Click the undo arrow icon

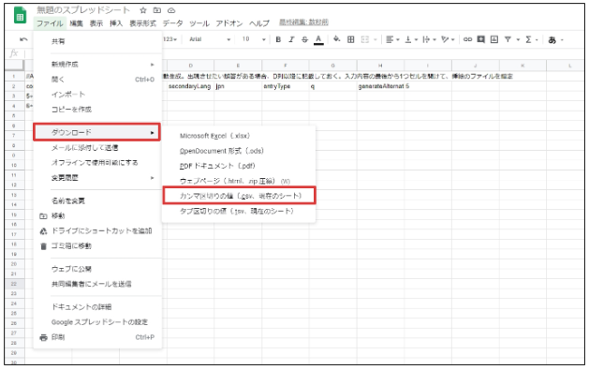click(x=23, y=39)
